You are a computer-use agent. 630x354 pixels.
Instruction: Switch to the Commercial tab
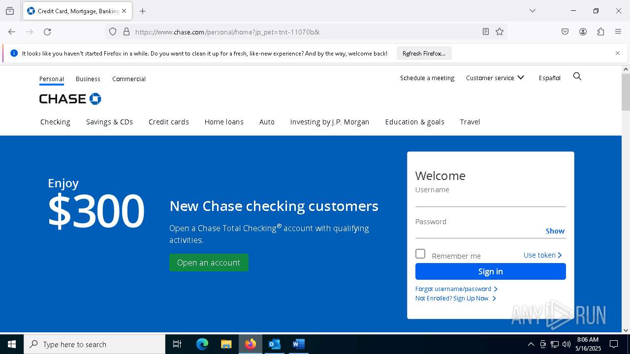click(129, 79)
